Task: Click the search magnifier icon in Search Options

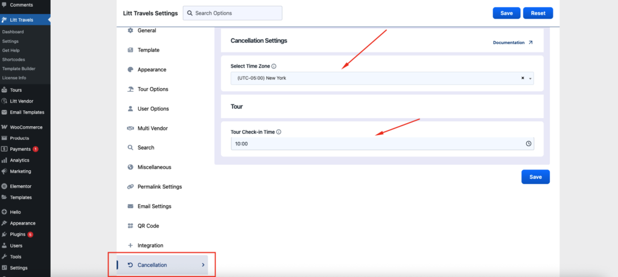Action: coord(190,13)
